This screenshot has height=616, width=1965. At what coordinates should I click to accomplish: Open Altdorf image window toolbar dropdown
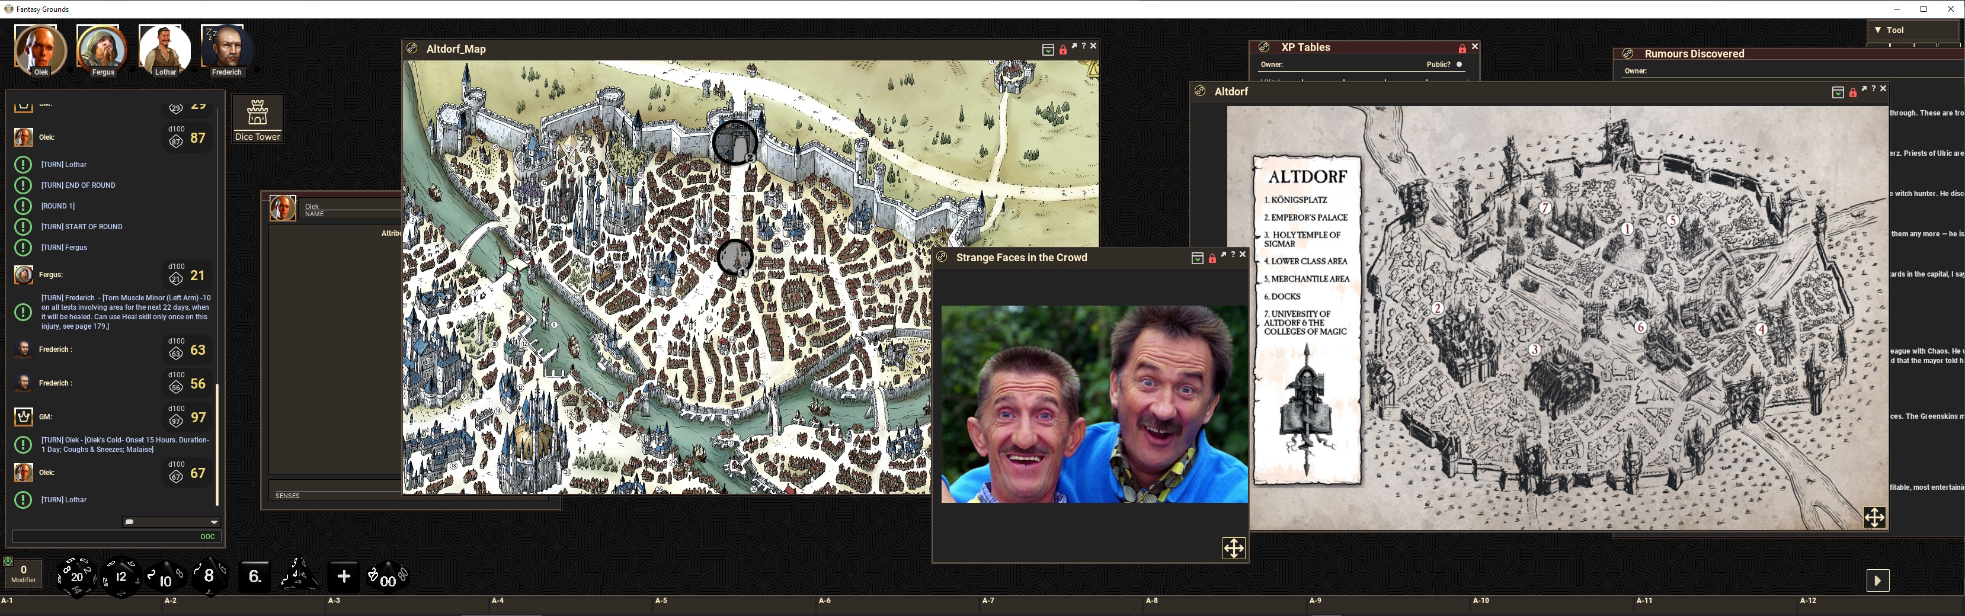click(x=1838, y=92)
